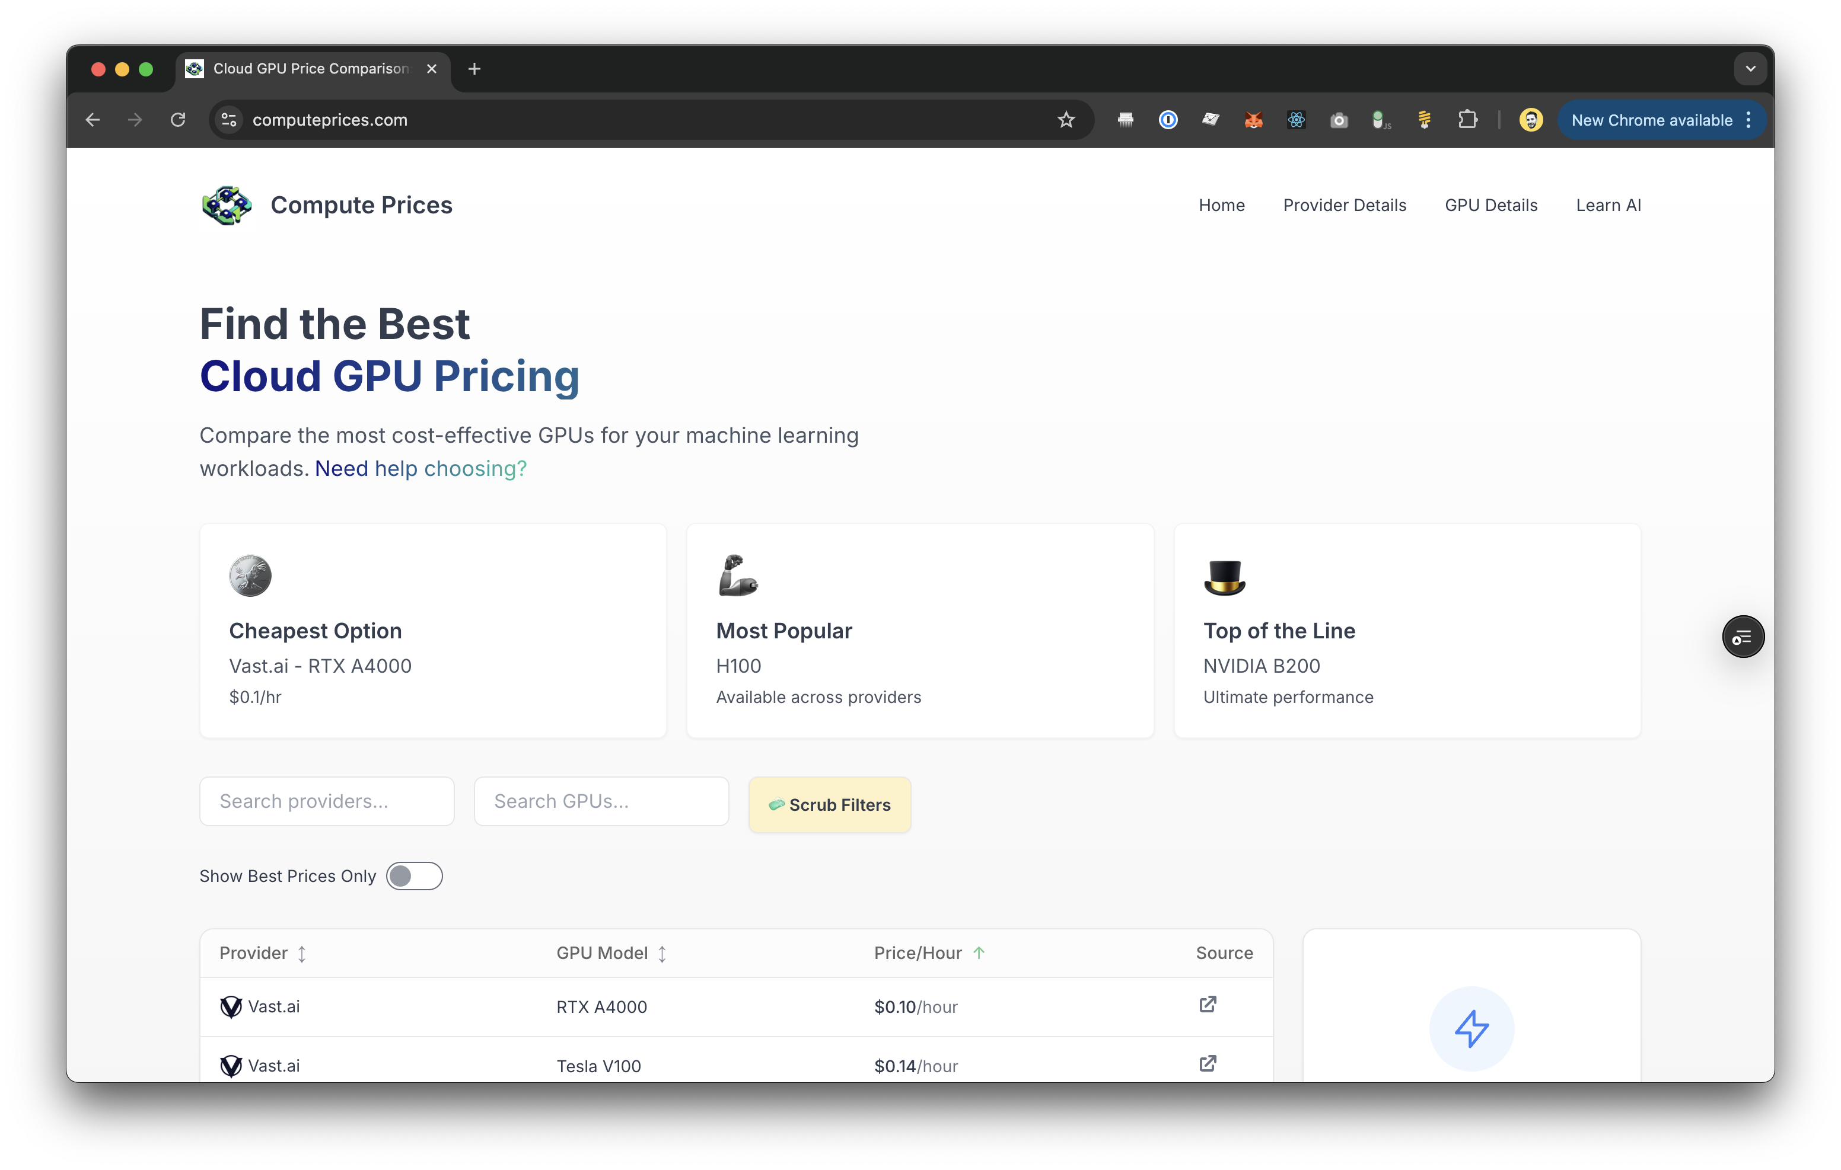Open the Most Popular H100 card
1841x1170 pixels.
920,631
